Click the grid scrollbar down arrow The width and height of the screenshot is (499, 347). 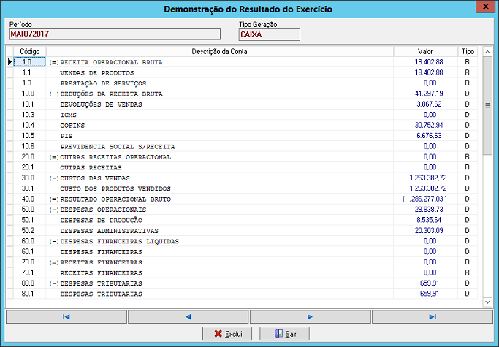(487, 302)
